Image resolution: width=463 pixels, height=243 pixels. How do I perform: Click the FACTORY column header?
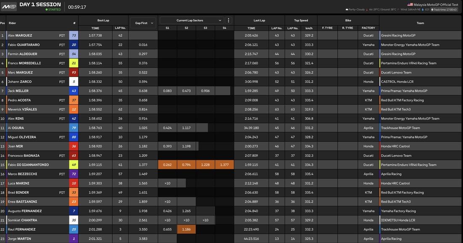click(x=368, y=28)
